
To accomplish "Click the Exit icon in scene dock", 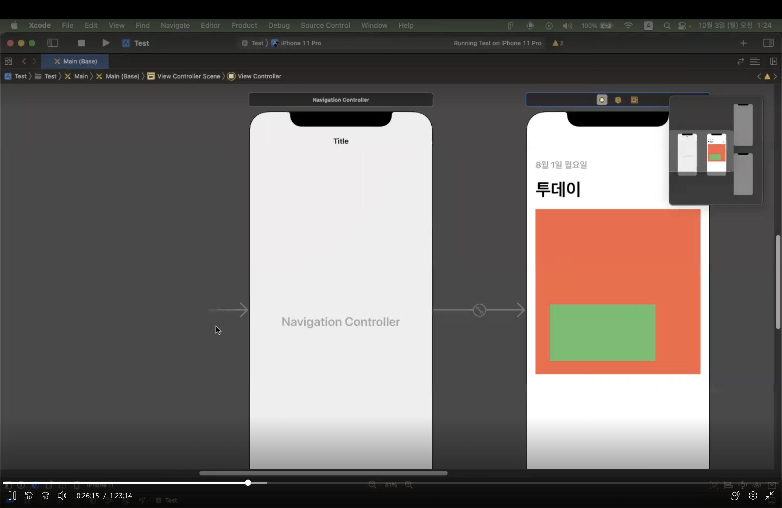I will pos(635,100).
